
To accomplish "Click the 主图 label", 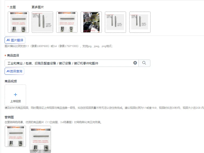I will click(13, 7).
